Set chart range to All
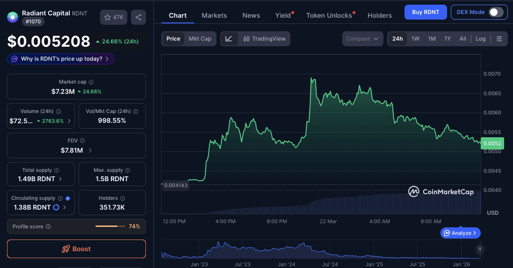 (x=462, y=39)
